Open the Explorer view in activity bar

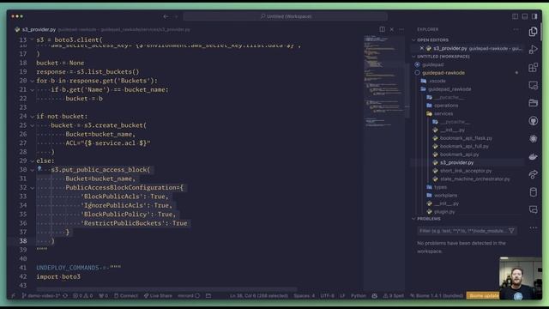click(x=533, y=32)
